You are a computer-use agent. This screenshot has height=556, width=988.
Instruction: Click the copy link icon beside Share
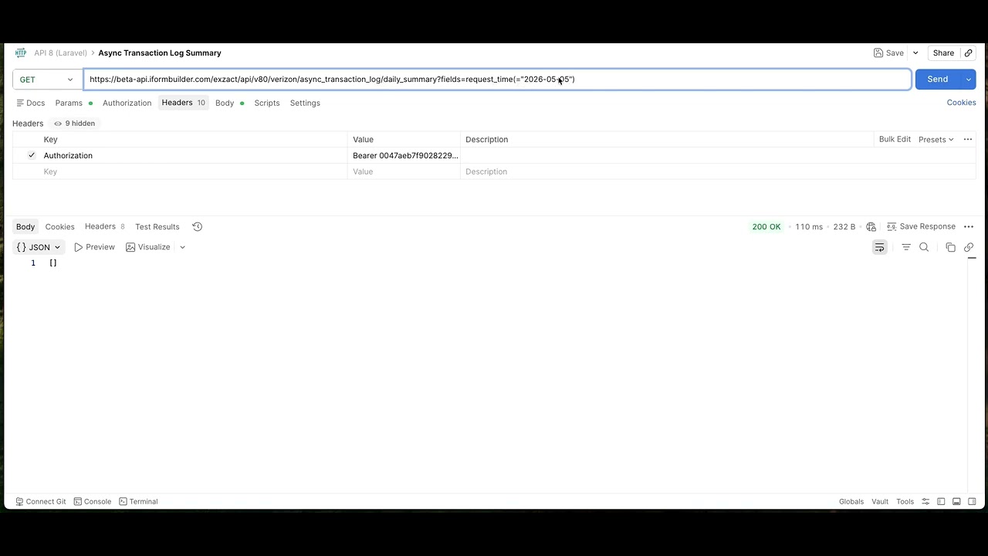coord(969,53)
